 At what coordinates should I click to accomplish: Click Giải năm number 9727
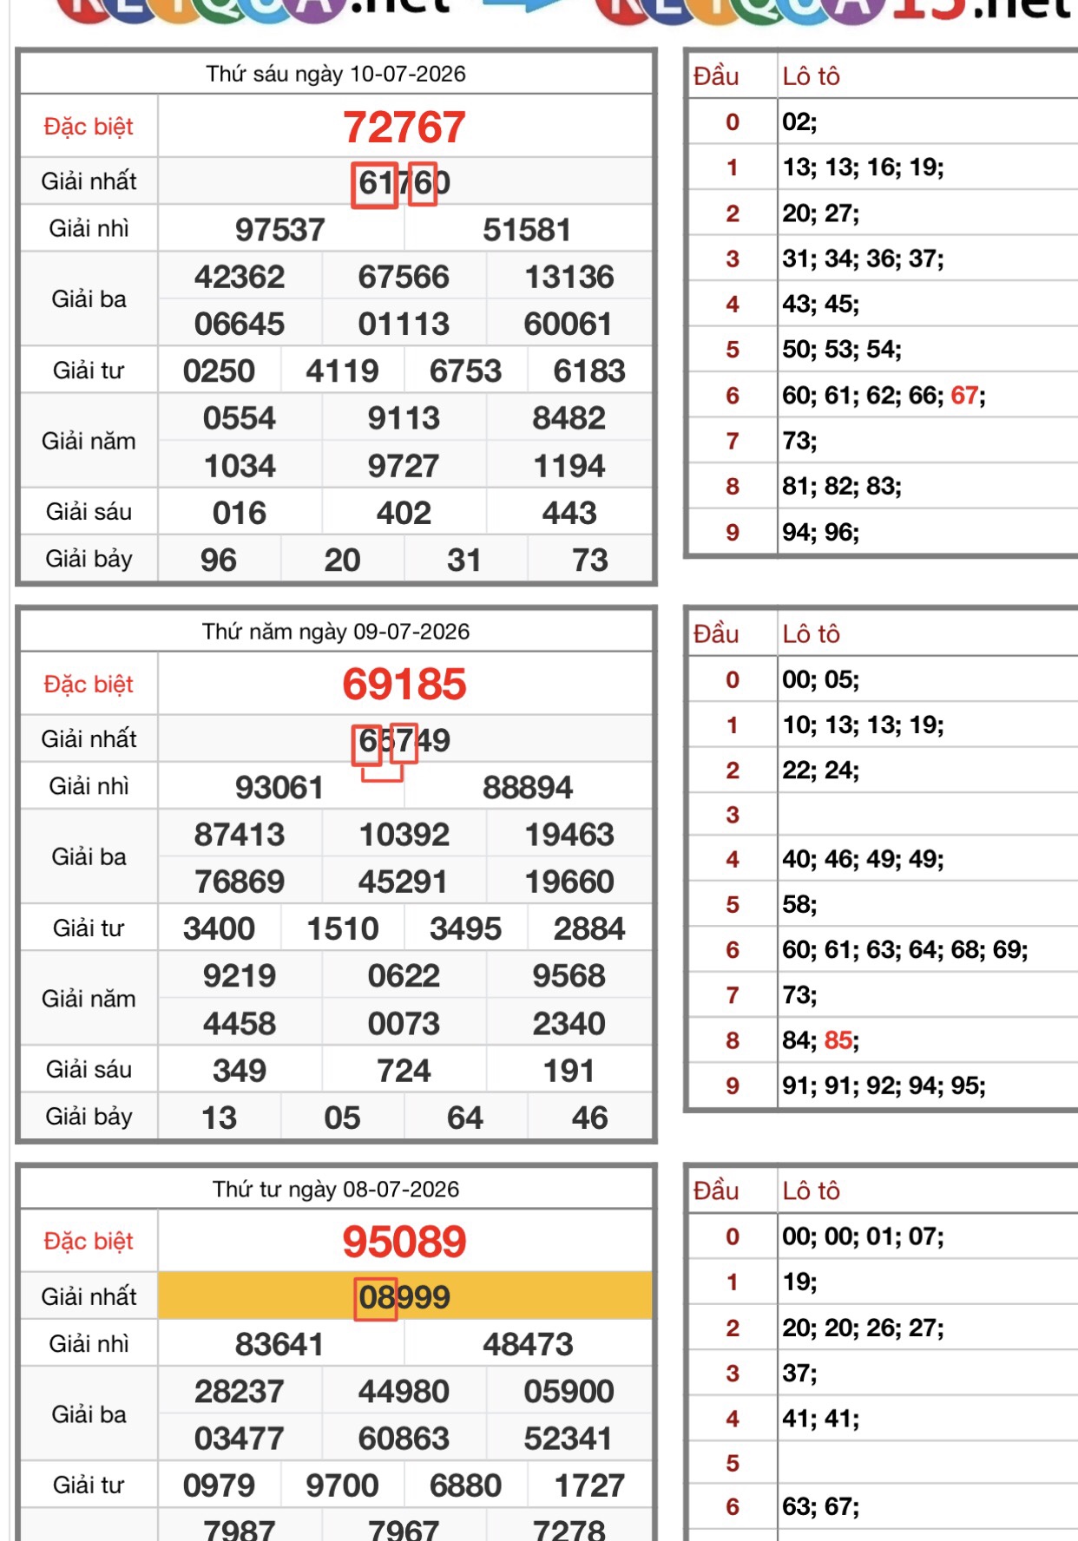(404, 466)
